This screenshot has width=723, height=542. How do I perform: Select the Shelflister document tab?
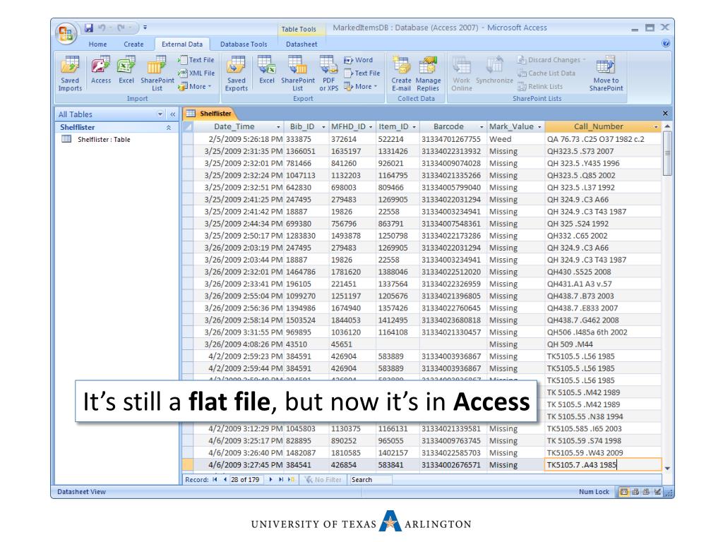[210, 114]
